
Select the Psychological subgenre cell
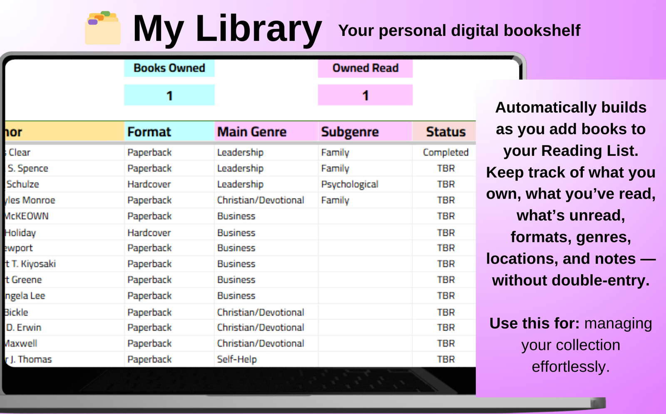coord(350,184)
